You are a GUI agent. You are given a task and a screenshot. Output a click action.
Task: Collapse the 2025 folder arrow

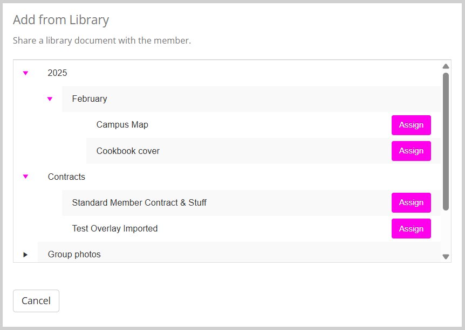click(x=25, y=73)
